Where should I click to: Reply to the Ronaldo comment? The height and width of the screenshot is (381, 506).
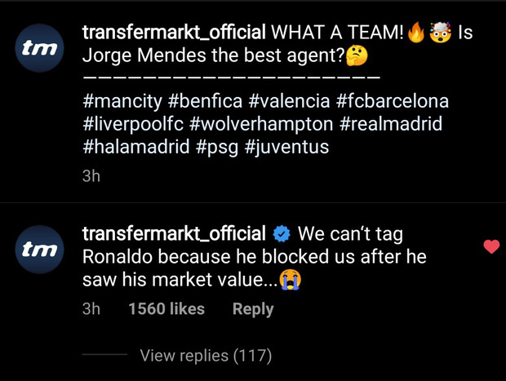[x=253, y=309]
